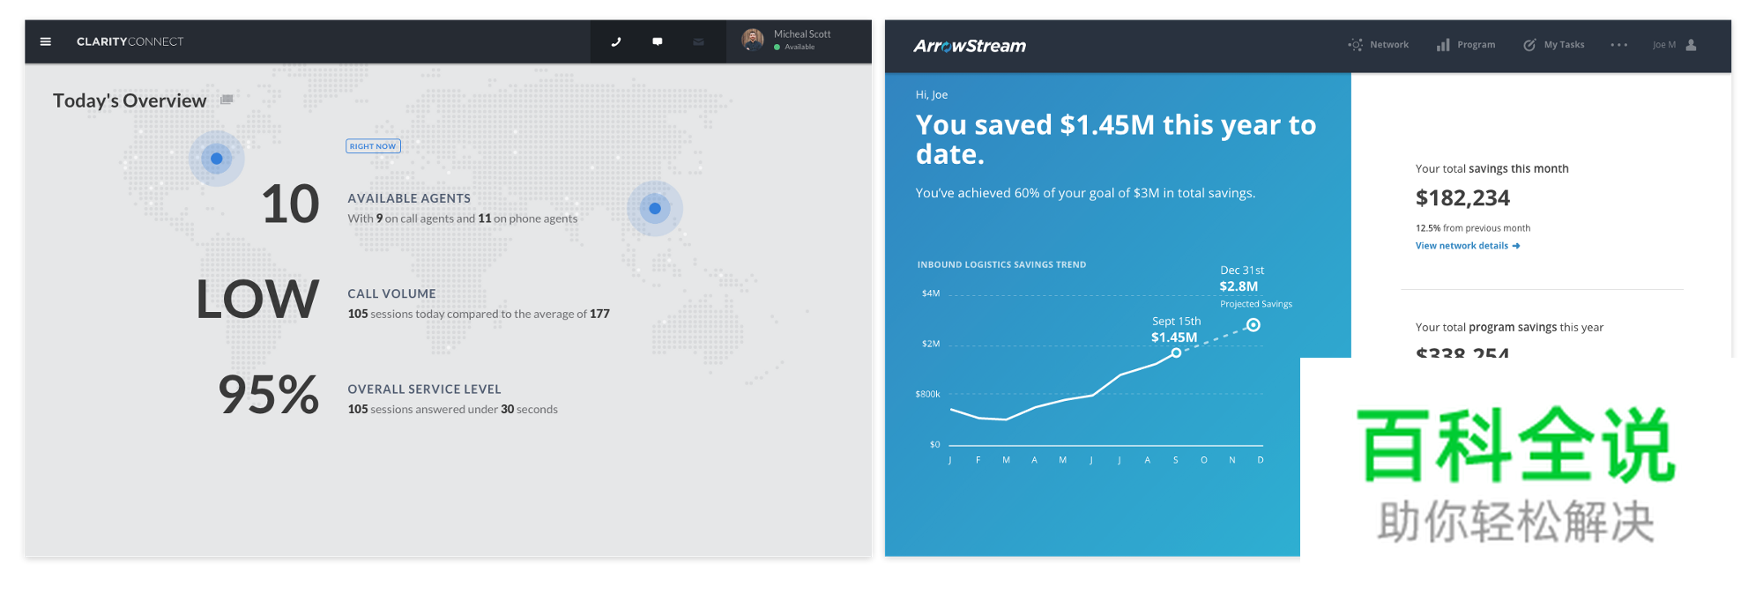This screenshot has height=593, width=1763.
Task: Open the ClarityConnect hamburger menu
Action: (x=46, y=41)
